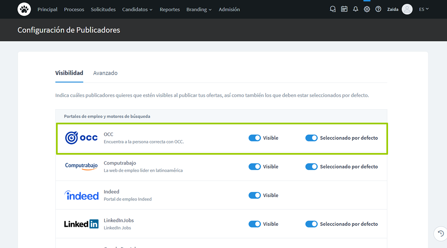Open help using the question mark icon
The width and height of the screenshot is (447, 248).
(x=378, y=9)
